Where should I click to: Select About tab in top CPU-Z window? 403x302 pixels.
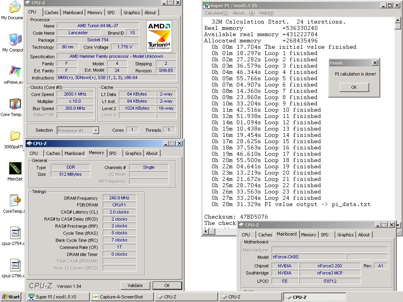(150, 13)
